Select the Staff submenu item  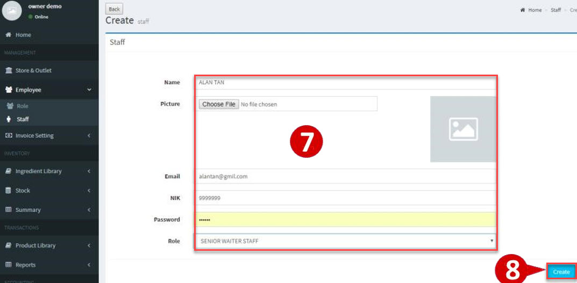pos(23,119)
